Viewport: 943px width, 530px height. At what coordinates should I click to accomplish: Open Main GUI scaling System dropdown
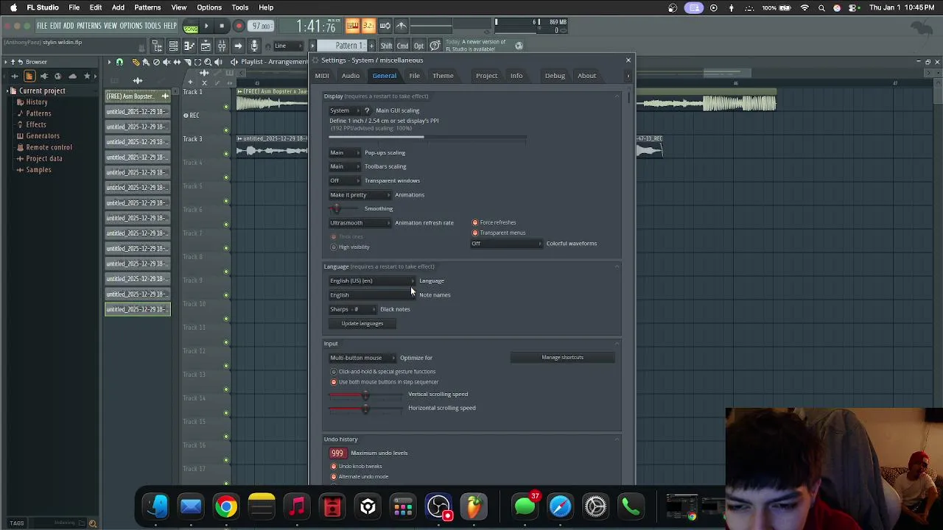click(345, 110)
